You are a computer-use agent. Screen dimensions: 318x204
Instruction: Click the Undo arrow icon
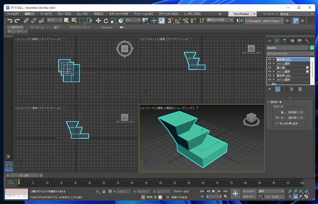coord(9,21)
